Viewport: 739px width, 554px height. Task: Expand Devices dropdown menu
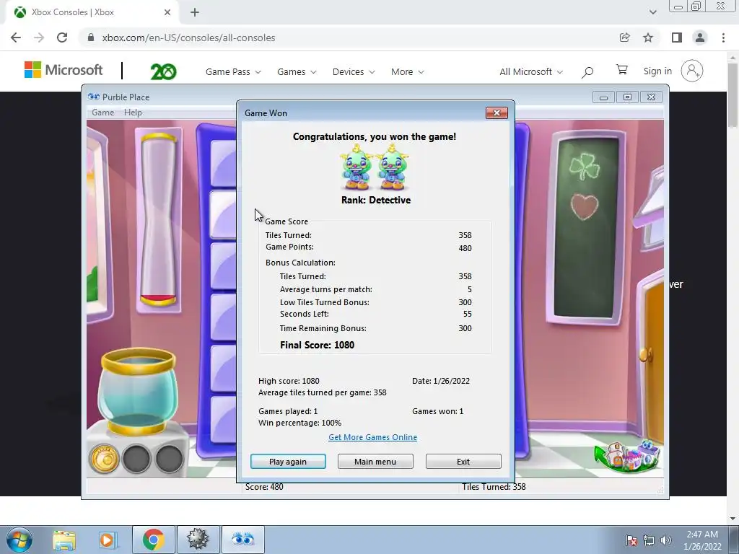pos(354,71)
